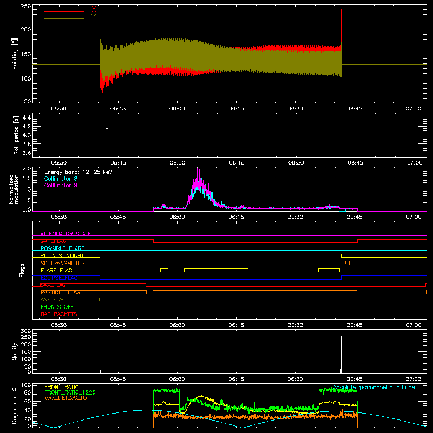Click the Quality drop near 05:40
The image size is (433, 433).
[x=100, y=355]
